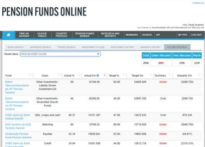The image size is (205, 147).
Task: Click Actual £m value 25296.92
Action: 94,98
